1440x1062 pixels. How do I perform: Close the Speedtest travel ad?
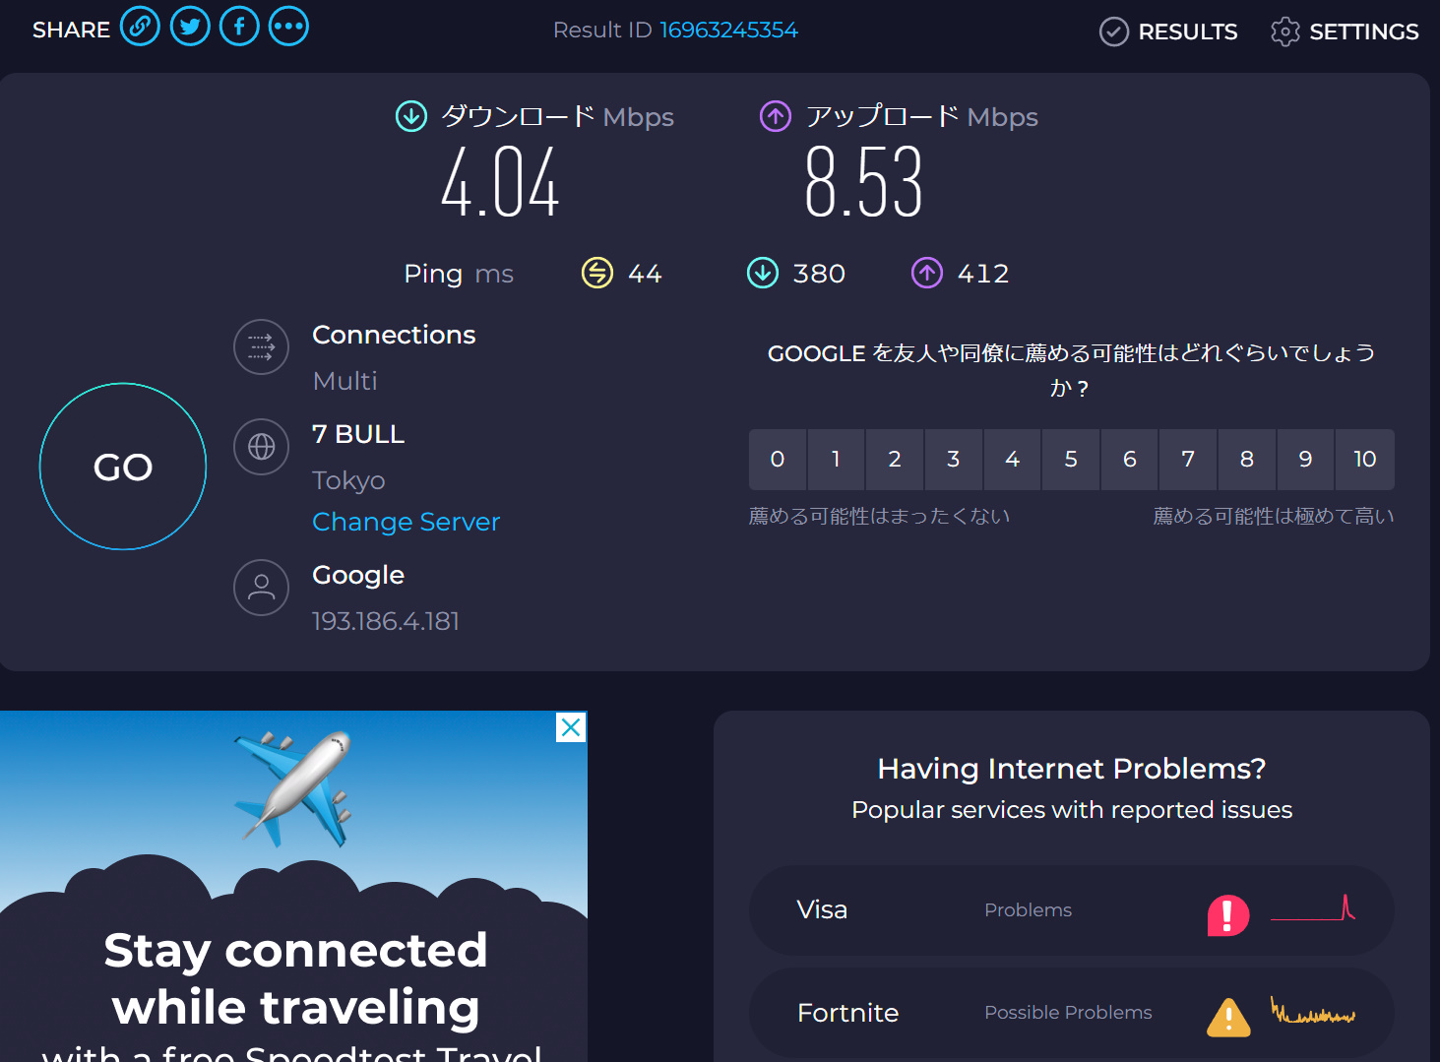tap(571, 727)
